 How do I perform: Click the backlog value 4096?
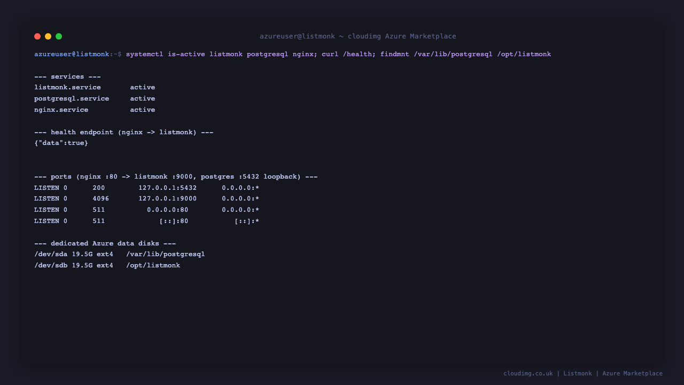click(x=101, y=199)
